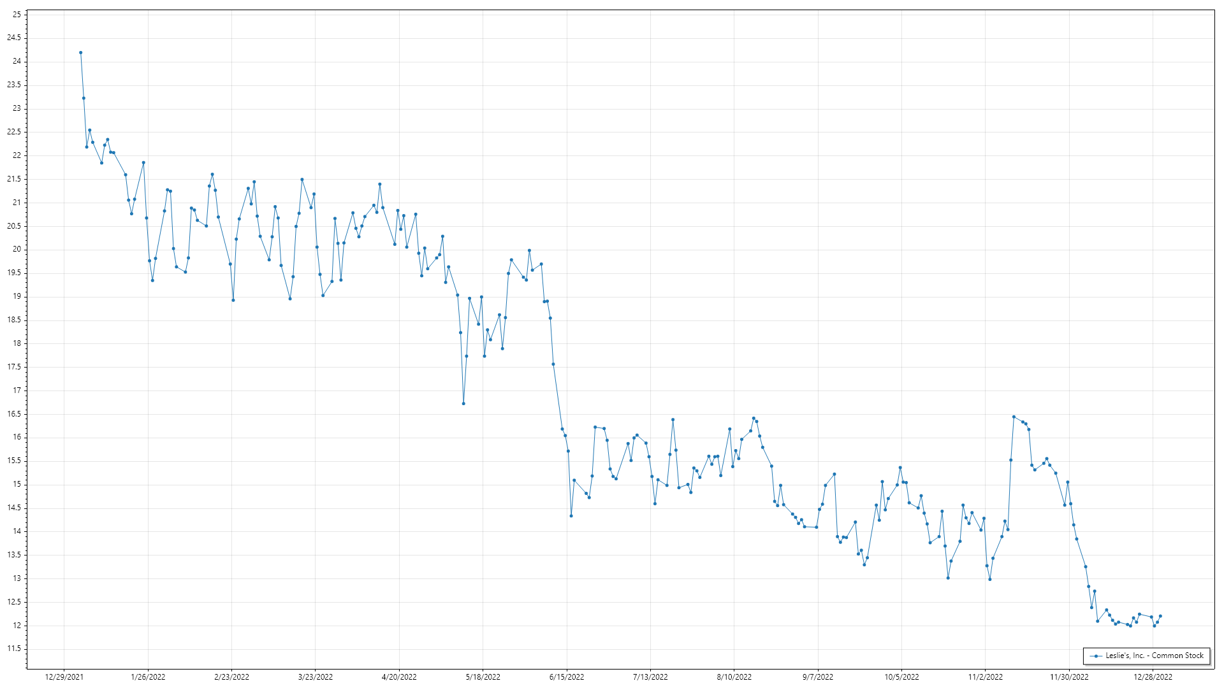
Task: Click the 16.5 y-axis value label
Action: click(x=14, y=414)
